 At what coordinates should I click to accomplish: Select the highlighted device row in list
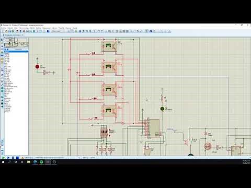[16, 52]
